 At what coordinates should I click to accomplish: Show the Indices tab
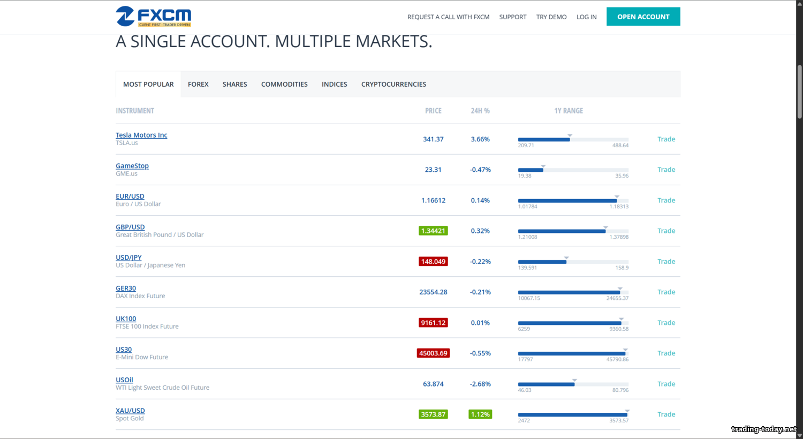(334, 84)
